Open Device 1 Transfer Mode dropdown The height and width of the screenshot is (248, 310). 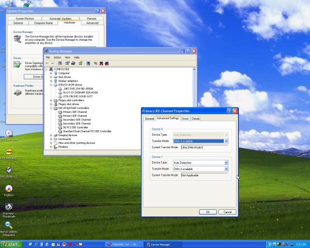point(226,169)
